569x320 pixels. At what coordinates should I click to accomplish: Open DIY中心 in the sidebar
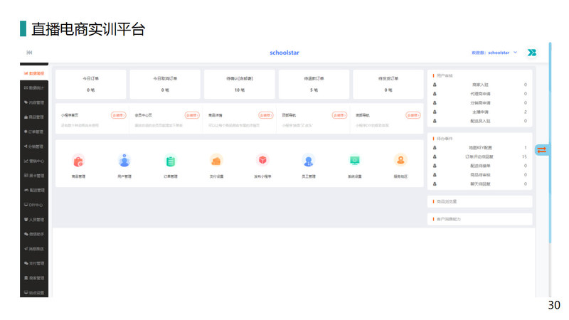pos(34,205)
